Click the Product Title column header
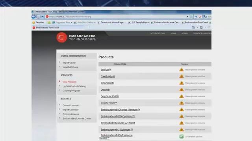 click(120, 64)
